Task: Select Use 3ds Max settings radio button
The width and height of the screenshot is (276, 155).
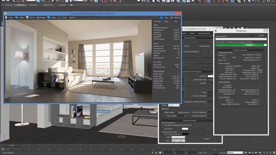Action: click(163, 125)
